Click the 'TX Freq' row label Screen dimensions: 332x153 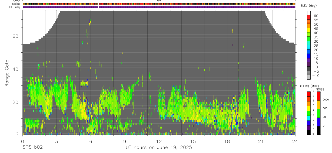pos(15,7)
